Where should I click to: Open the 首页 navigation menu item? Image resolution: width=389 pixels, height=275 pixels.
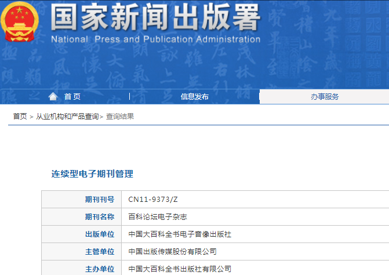(72, 97)
